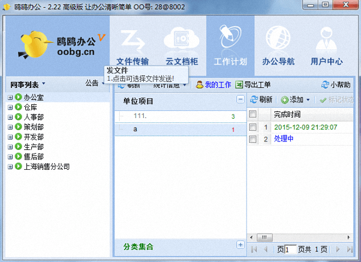Click the page number input field
This screenshot has width=361, height=262.
(291, 249)
